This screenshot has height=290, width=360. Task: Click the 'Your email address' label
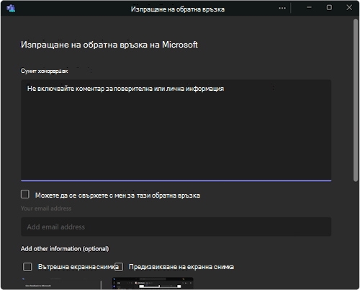[x=46, y=208]
